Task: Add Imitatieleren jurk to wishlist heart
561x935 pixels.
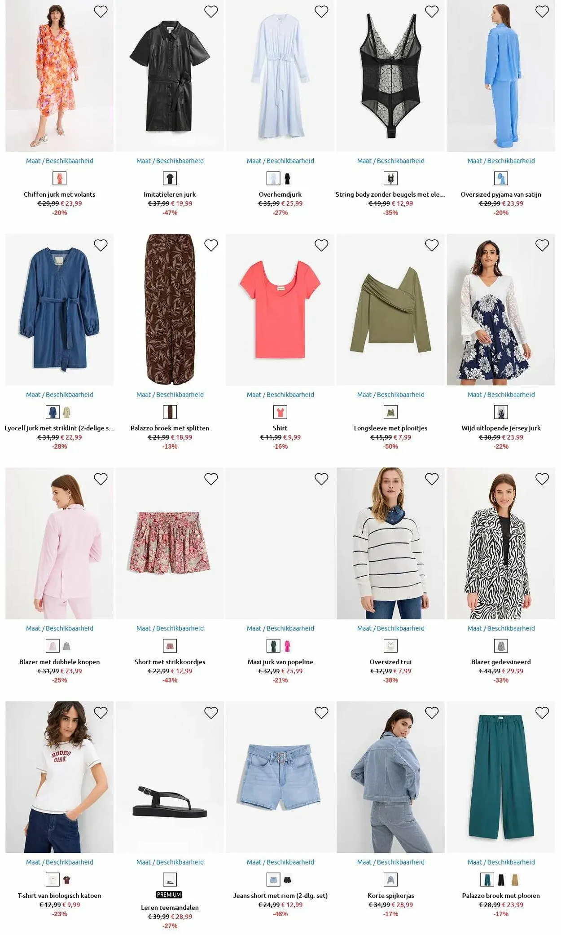Action: (x=211, y=12)
